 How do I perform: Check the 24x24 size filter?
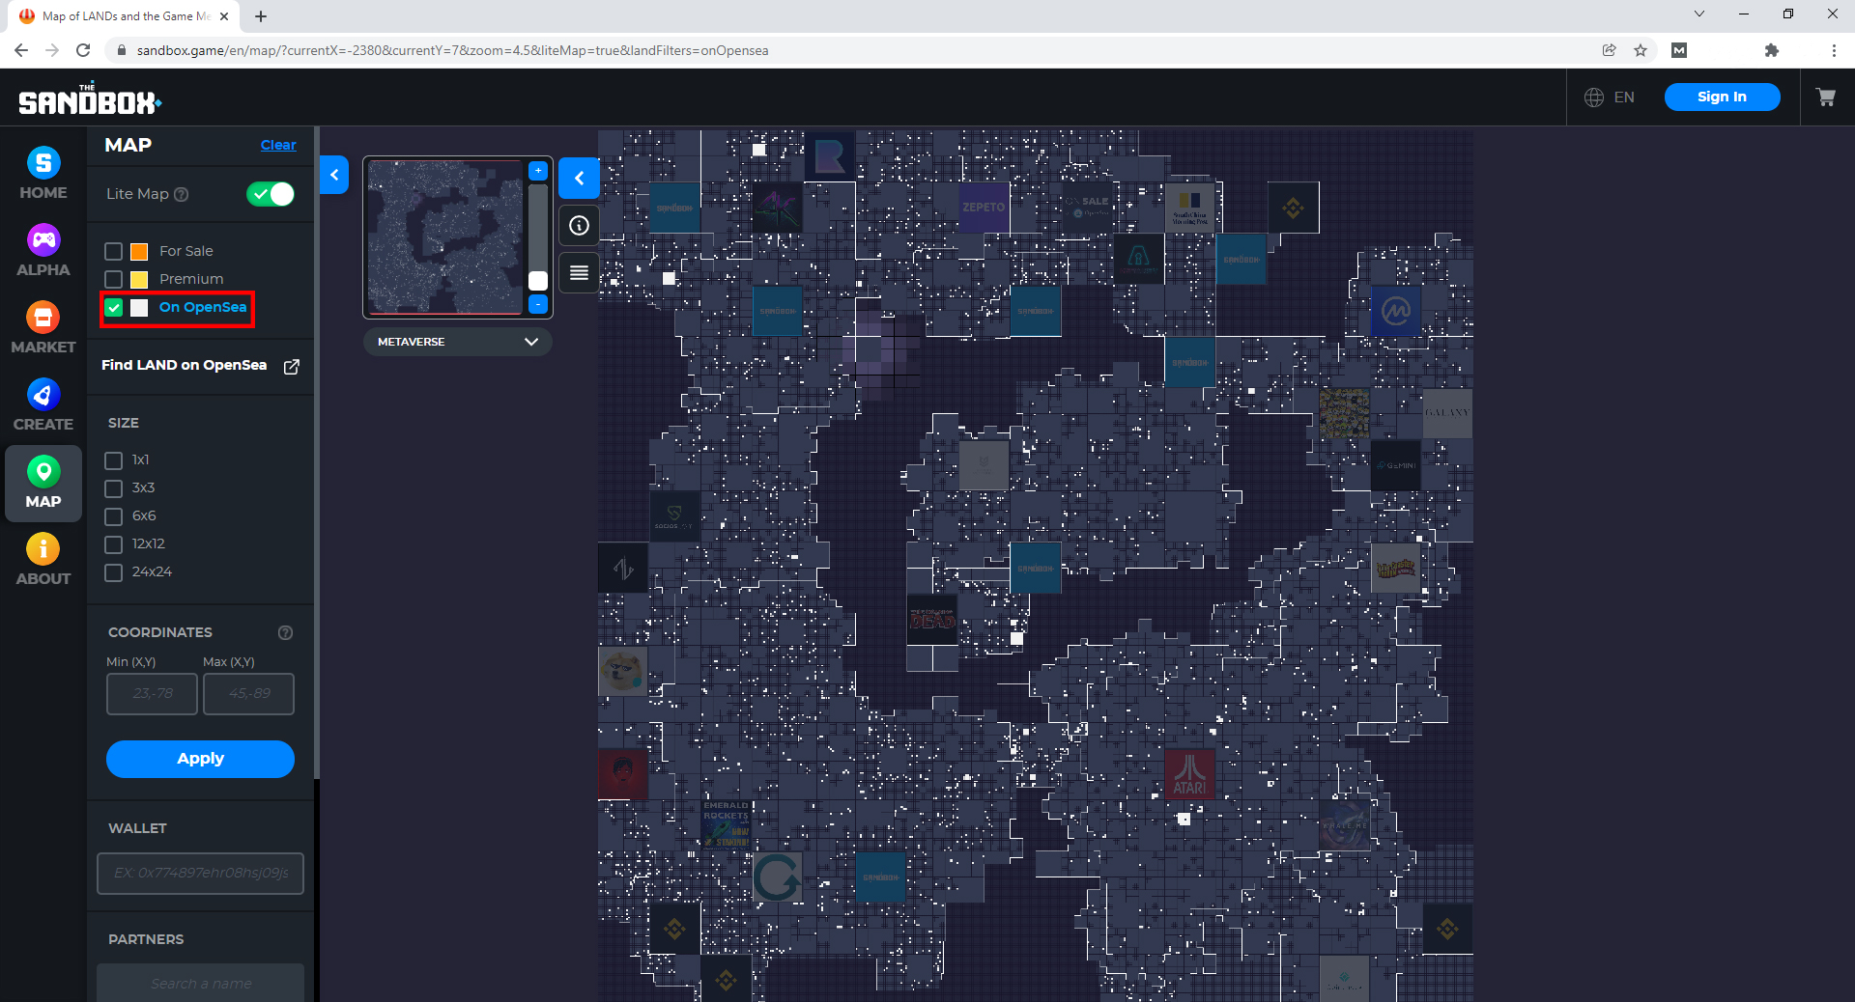point(114,572)
